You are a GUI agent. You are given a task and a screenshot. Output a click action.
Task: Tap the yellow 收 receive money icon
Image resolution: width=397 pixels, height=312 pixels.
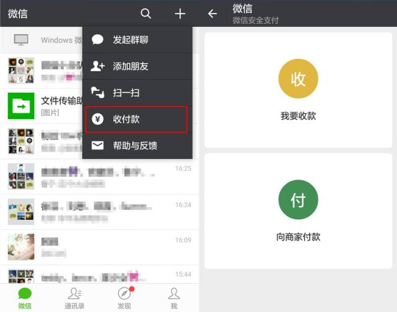click(298, 80)
